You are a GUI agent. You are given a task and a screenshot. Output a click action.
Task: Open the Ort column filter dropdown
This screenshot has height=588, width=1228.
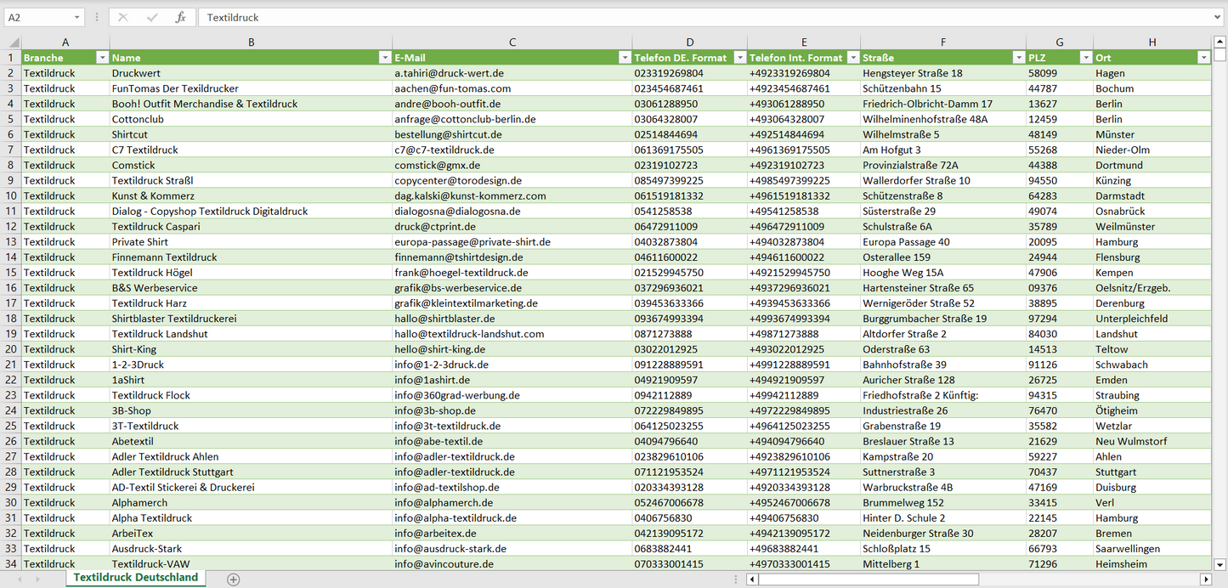tap(1203, 58)
